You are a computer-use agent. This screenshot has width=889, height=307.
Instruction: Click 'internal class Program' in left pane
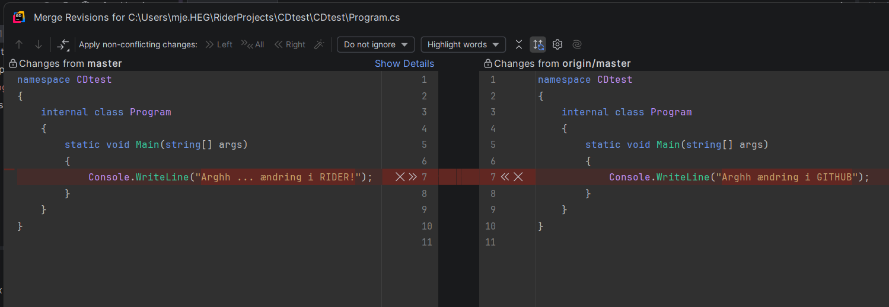click(106, 112)
